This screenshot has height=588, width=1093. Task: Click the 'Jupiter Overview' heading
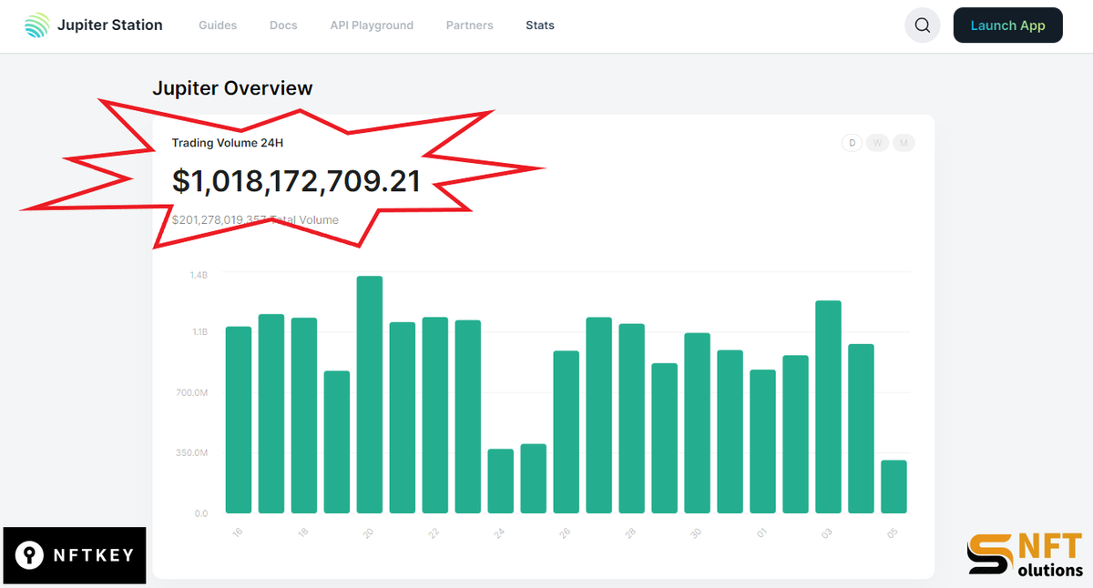(x=232, y=88)
